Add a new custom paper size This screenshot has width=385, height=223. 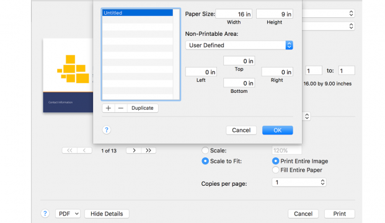pos(108,108)
